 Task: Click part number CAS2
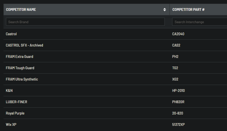coord(176,45)
